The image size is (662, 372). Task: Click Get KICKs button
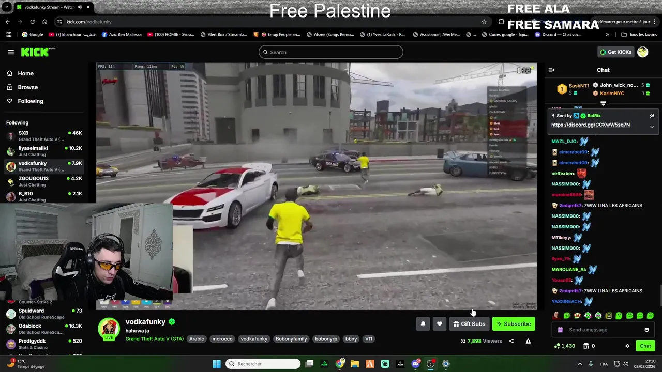click(615, 52)
